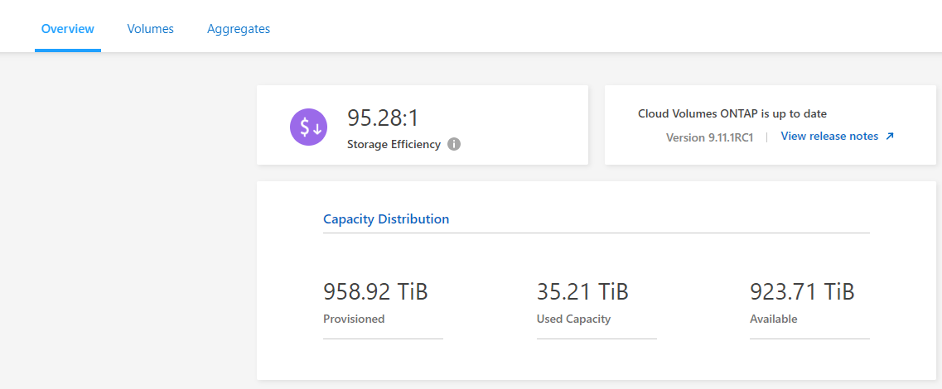
Task: Click the Provisioned label
Action: point(354,319)
